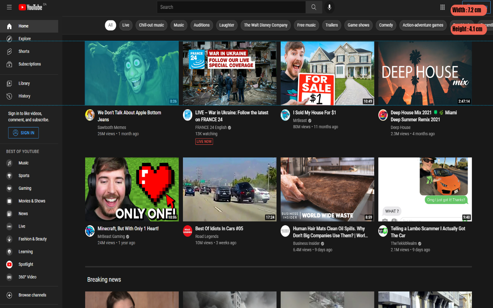This screenshot has height=308, width=493.
Task: Open Movies & Shows sidebar item
Action: (29, 201)
